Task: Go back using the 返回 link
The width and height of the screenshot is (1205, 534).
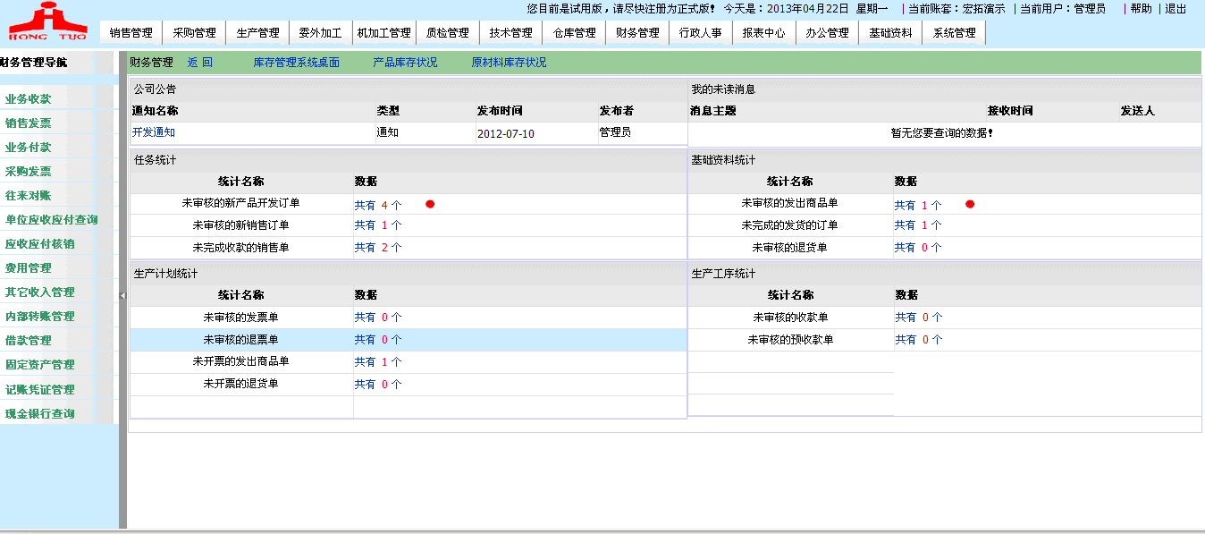Action: 200,63
